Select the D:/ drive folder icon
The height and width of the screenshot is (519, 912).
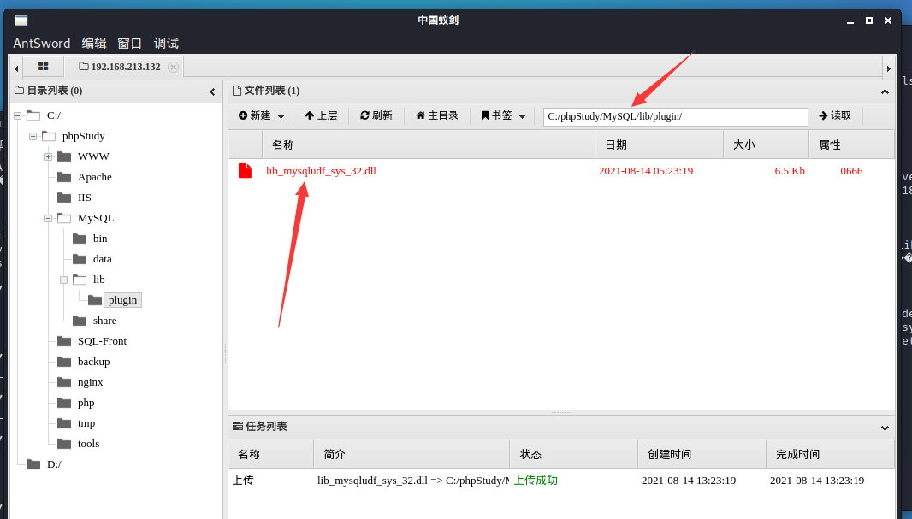point(33,464)
